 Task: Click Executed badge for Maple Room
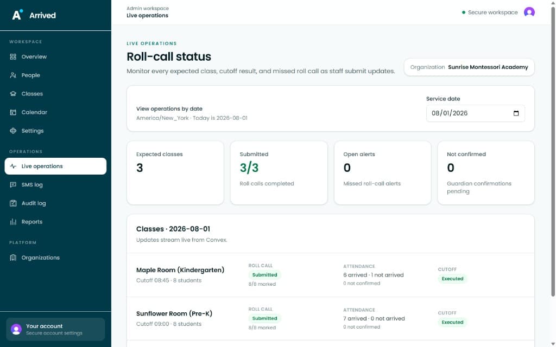click(x=452, y=279)
